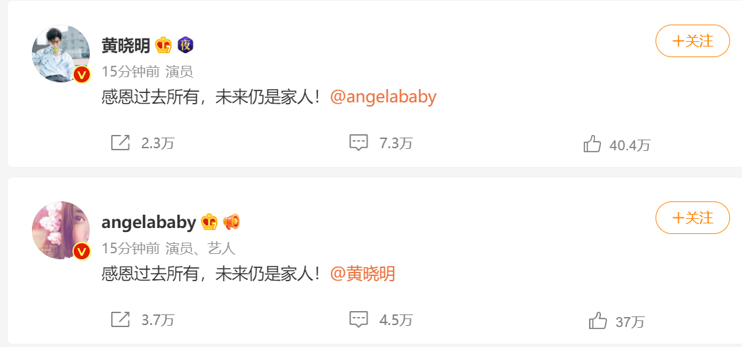Click the crown member badge beside 黄晓明
This screenshot has width=742, height=347.
pyautogui.click(x=164, y=45)
